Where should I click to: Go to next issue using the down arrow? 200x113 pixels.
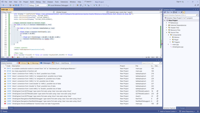pos(27,57)
